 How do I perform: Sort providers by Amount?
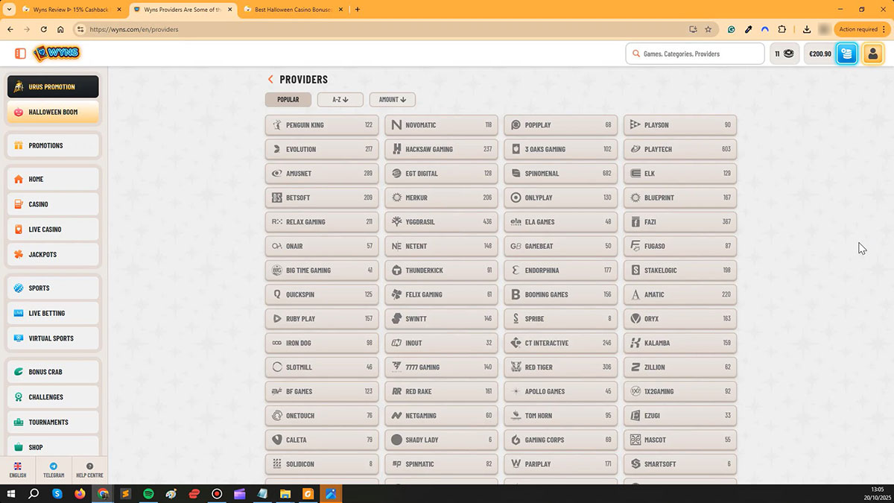[x=392, y=99]
